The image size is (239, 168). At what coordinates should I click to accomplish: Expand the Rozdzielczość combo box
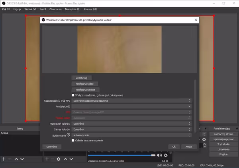coord(131,106)
